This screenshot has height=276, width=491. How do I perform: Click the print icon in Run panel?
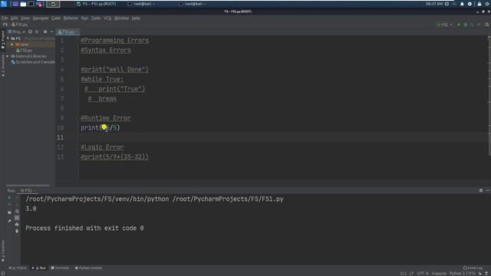click(x=17, y=225)
